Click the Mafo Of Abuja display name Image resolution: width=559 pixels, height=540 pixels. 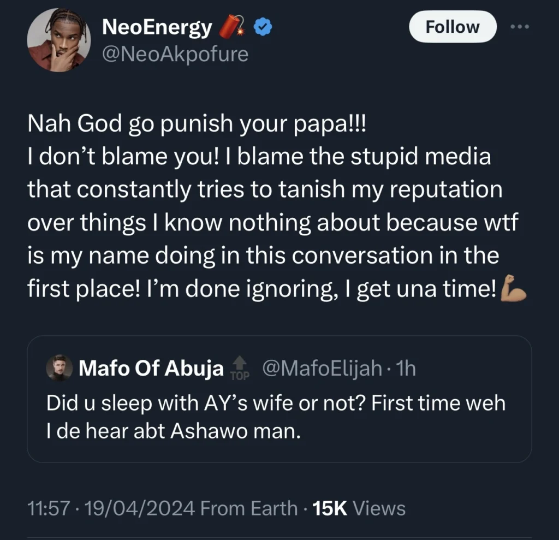(151, 368)
